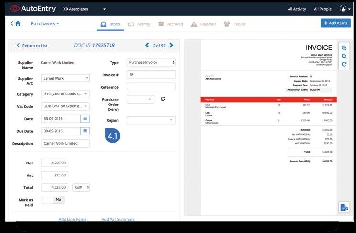
Task: Refresh the Xero purchase orders list
Action: 163,99
